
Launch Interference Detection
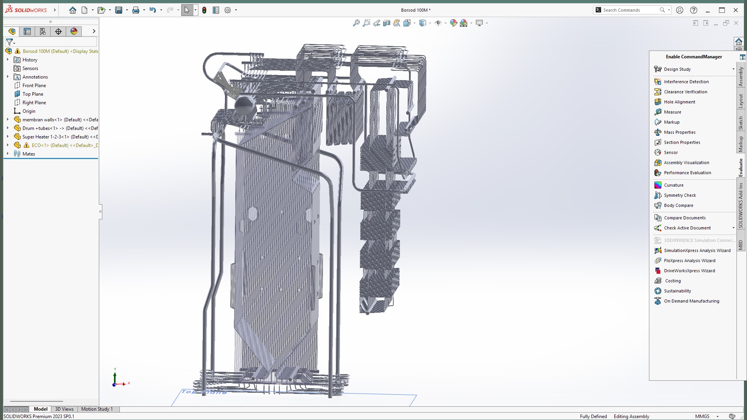click(686, 82)
